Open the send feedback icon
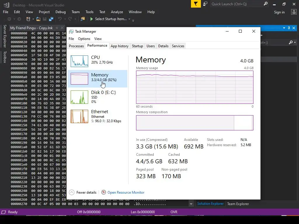The height and width of the screenshot is (224, 299). 205,4
